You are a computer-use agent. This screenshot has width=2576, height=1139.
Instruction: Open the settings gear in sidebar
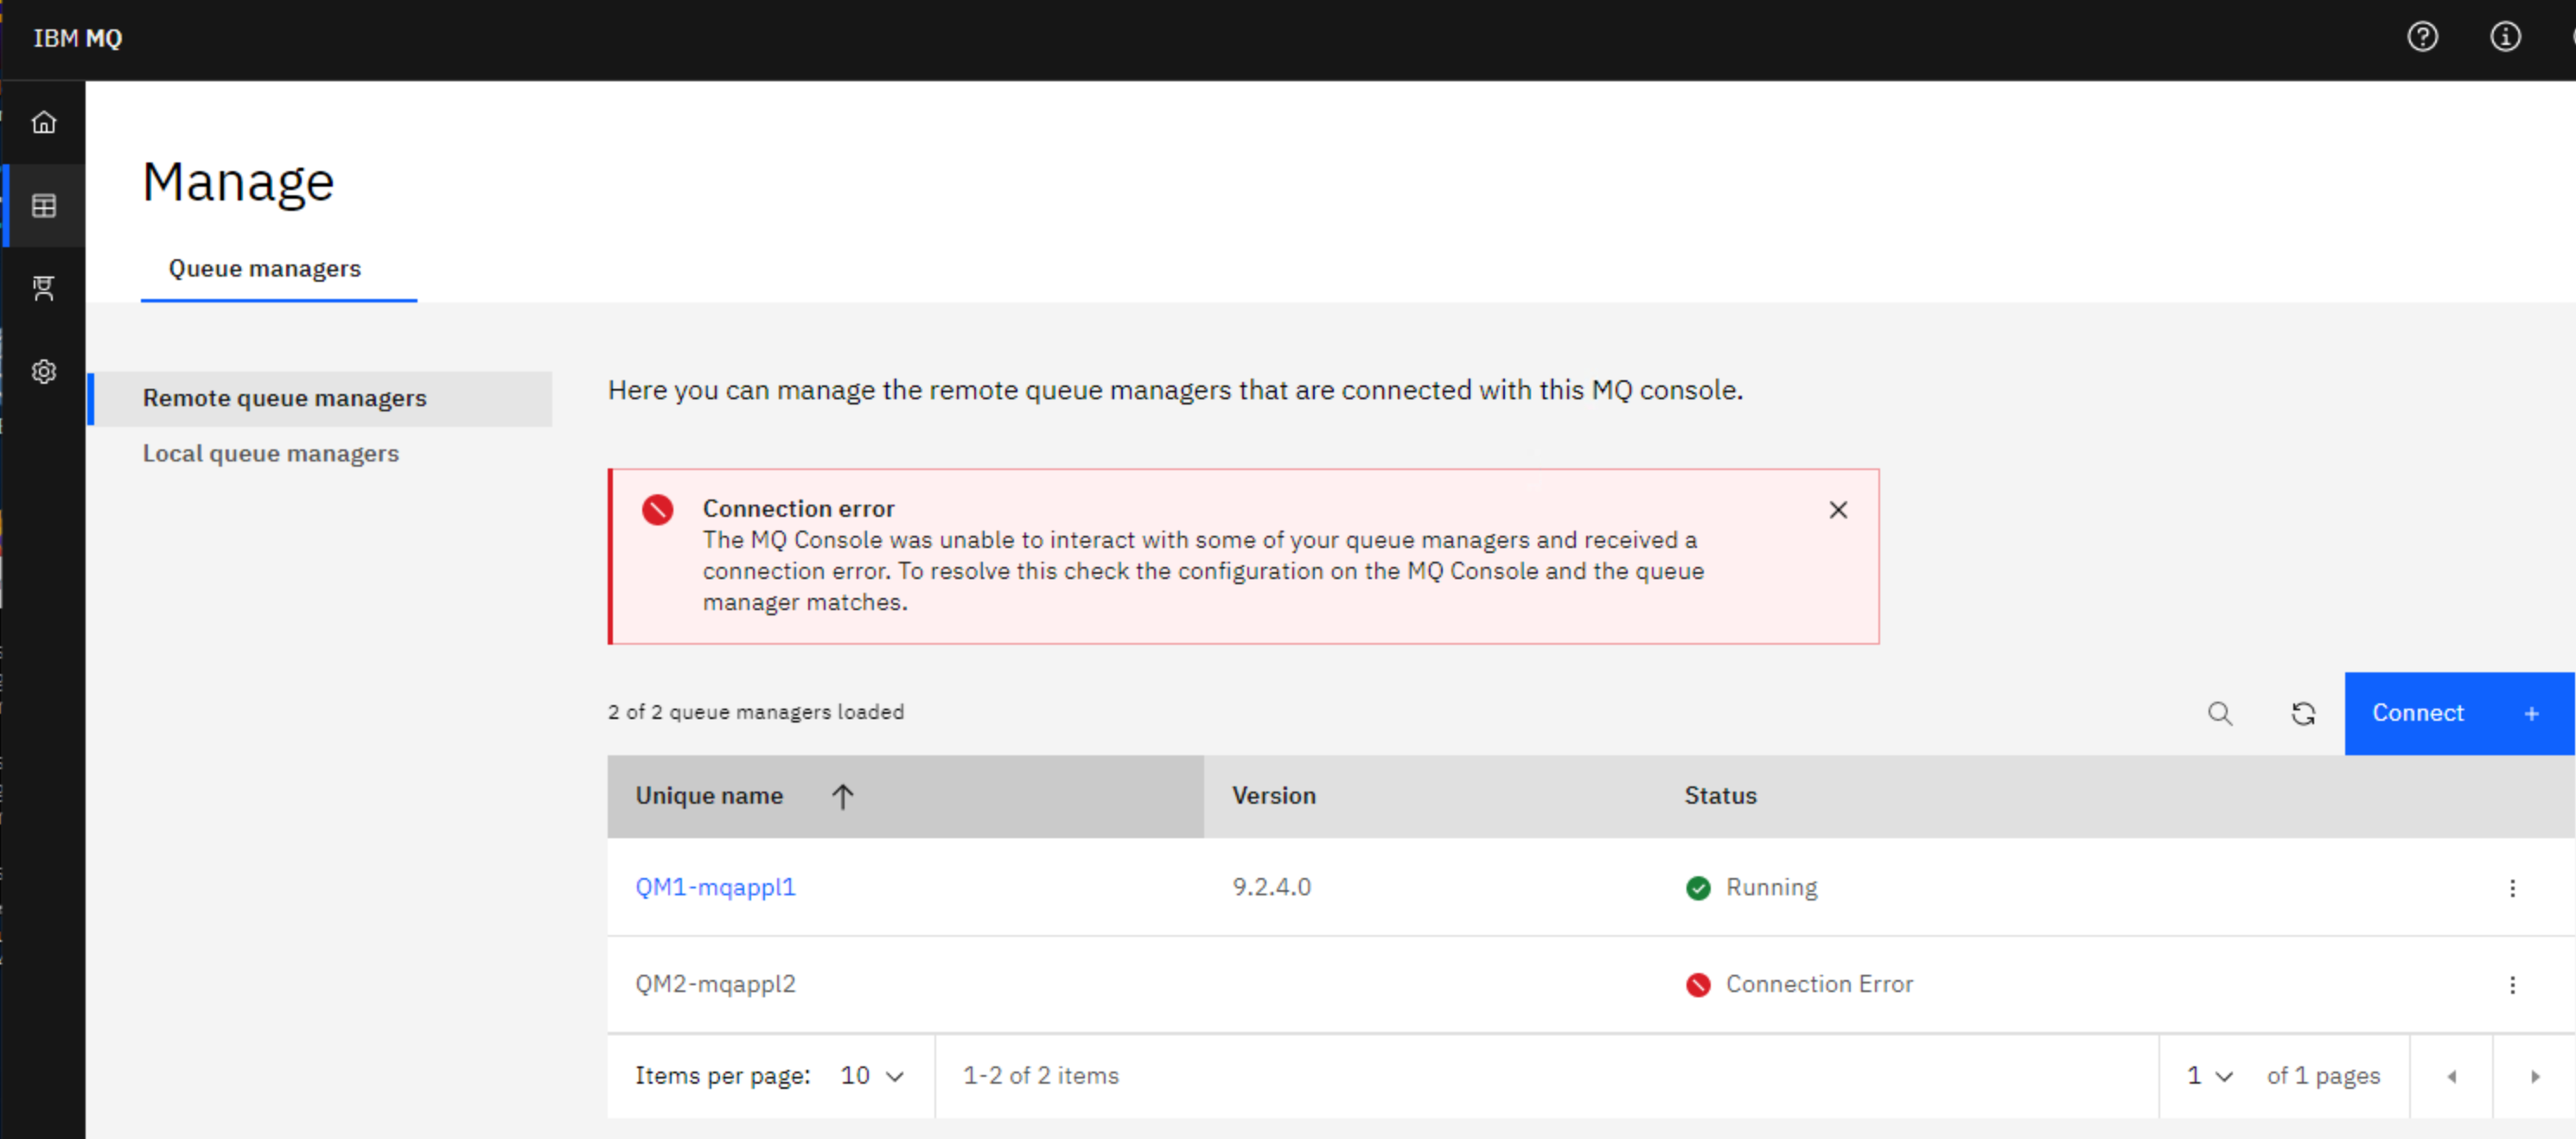[x=44, y=372]
